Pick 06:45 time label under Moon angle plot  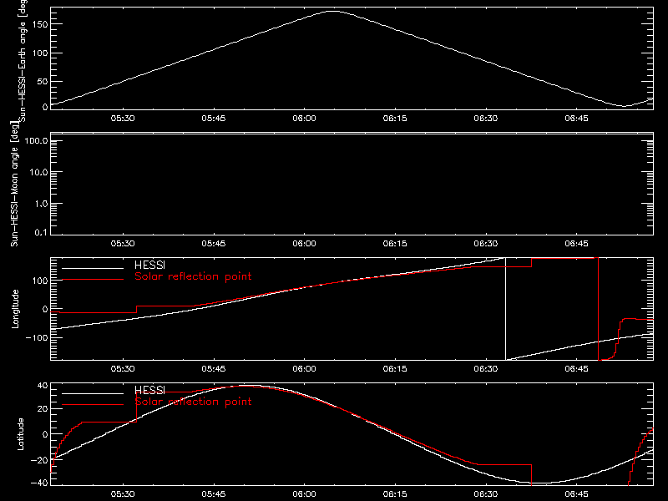pyautogui.click(x=576, y=244)
